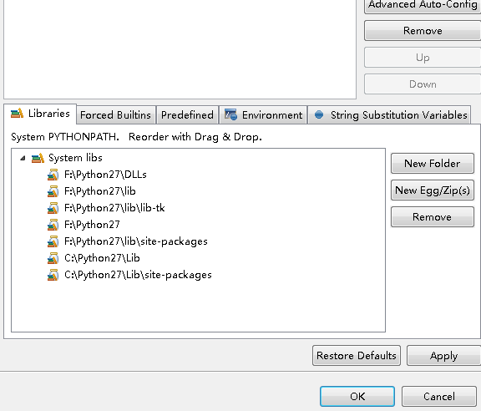
Task: Click Remove below Advanced Auto-Config
Action: pyautogui.click(x=423, y=31)
